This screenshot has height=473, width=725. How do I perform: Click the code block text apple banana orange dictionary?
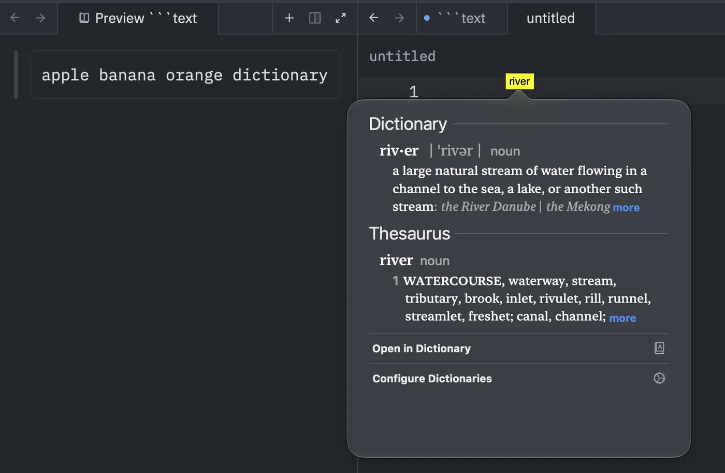185,75
